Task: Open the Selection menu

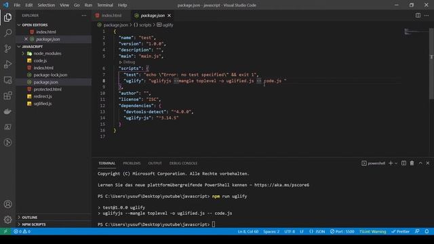Action: (46, 5)
